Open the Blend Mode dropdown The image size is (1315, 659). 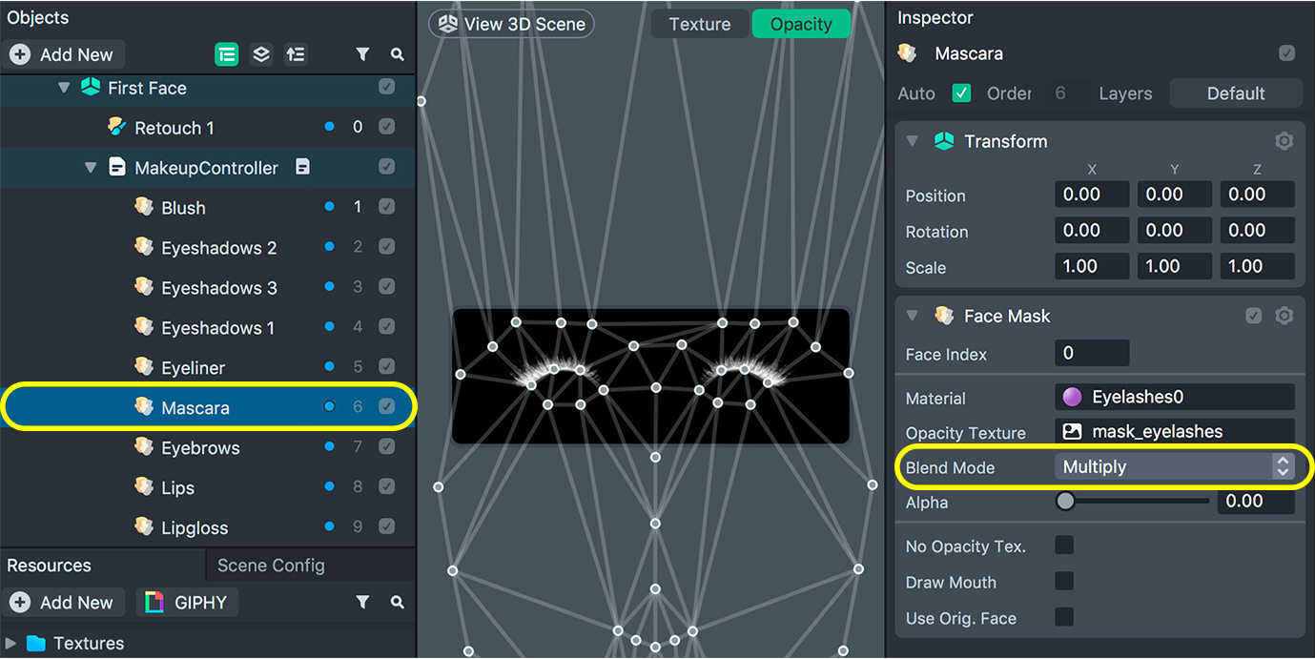click(1174, 466)
